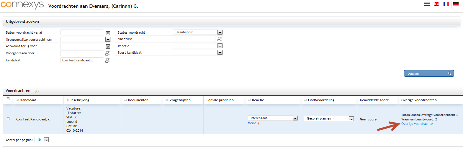Switch language to Dutch flag
The image size is (463, 147).
(427, 4)
